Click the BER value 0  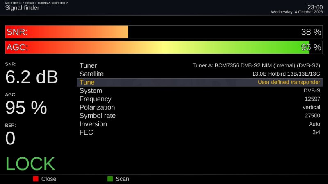click(x=10, y=139)
